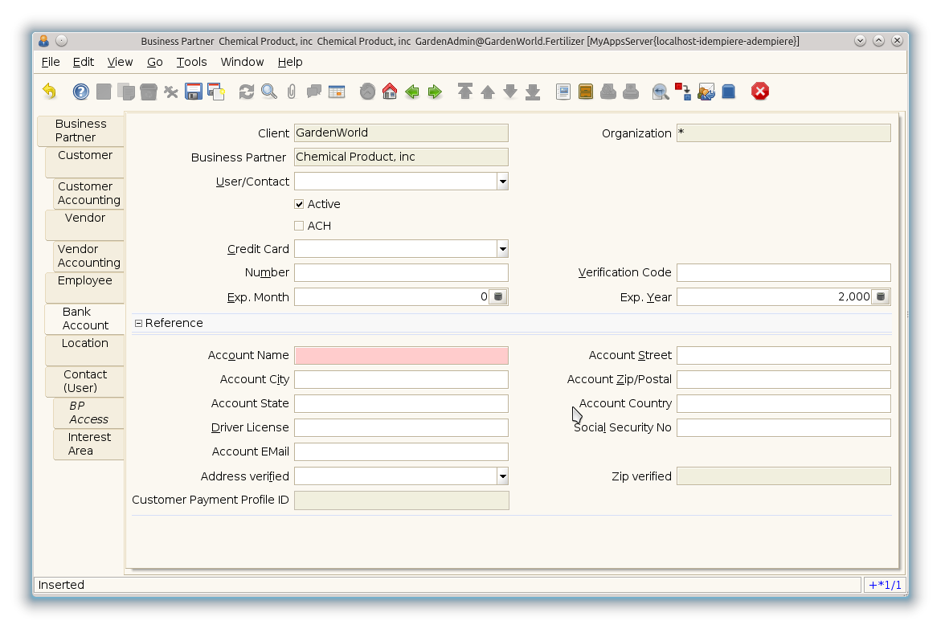This screenshot has height=629, width=941.
Task: Open the Exp. Year calculator button
Action: 881,297
